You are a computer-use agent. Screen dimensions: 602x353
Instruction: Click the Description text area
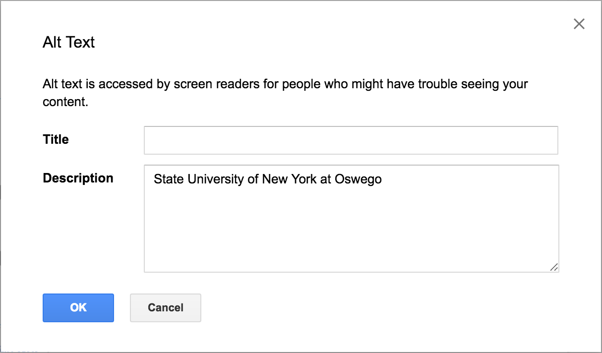tap(351, 218)
